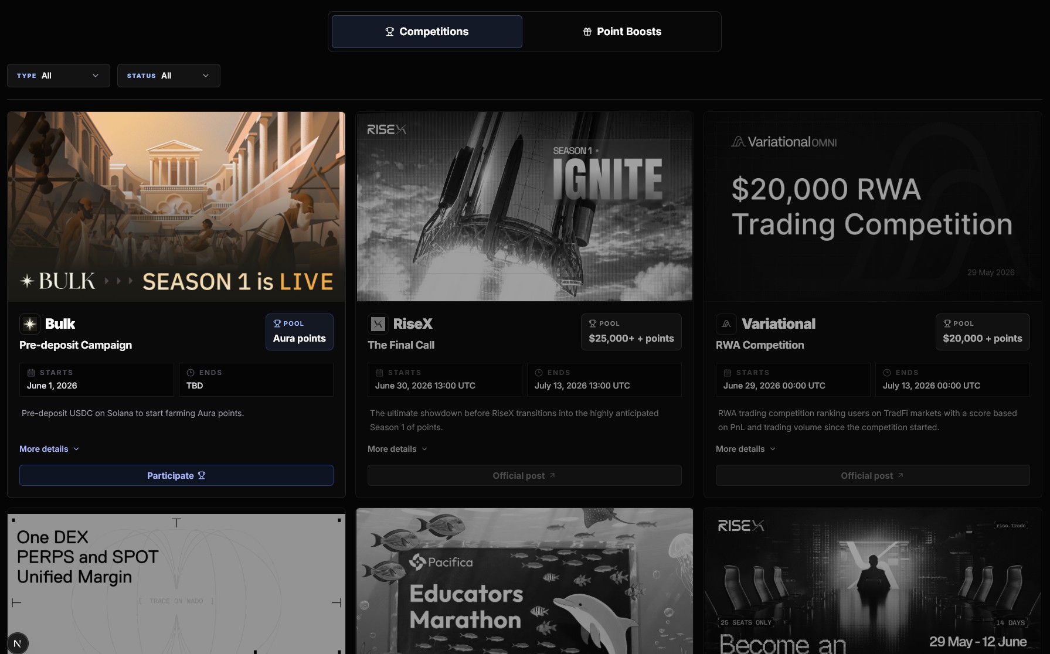Click clock icon in Bulk Ends field
The image size is (1050, 654).
pyautogui.click(x=191, y=373)
